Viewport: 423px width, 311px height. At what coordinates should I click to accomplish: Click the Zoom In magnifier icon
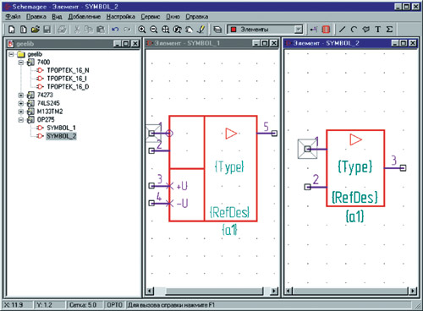141,30
